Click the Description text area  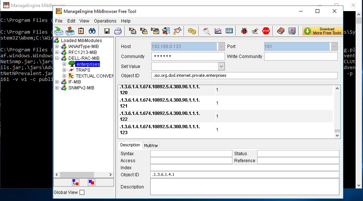click(x=245, y=187)
